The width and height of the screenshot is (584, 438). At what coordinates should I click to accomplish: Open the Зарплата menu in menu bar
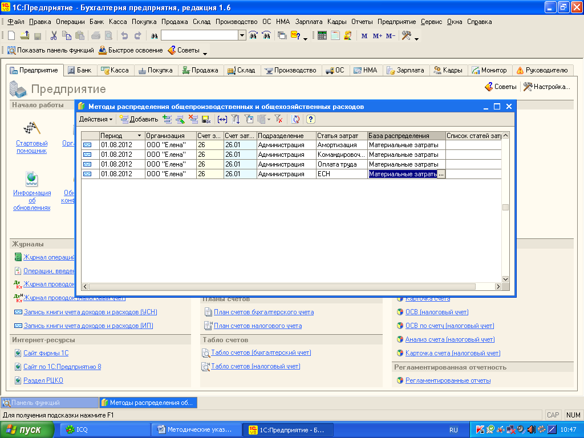[x=309, y=22]
